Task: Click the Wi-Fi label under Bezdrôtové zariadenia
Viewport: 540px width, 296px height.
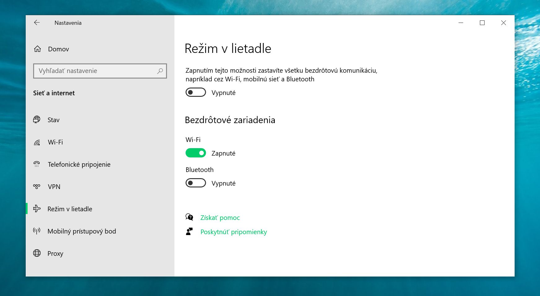Action: pos(193,139)
